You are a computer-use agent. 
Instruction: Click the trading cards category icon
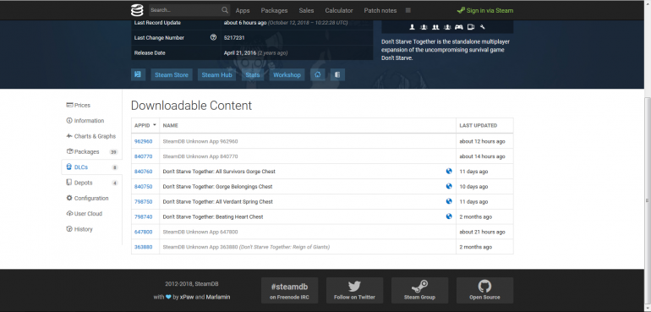[x=471, y=27]
